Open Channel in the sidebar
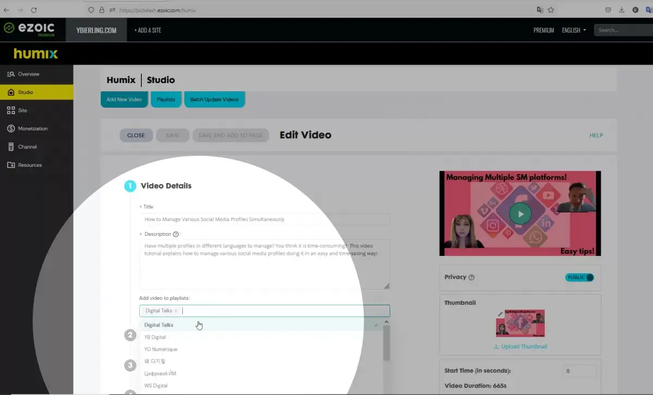 point(36,147)
